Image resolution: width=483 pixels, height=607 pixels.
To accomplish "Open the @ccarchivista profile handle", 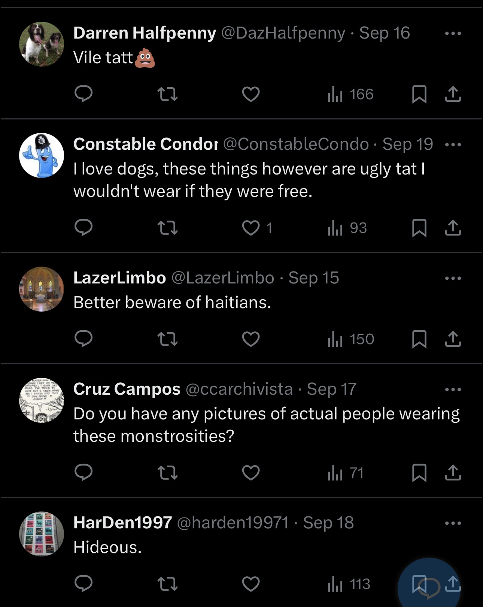I will [239, 389].
